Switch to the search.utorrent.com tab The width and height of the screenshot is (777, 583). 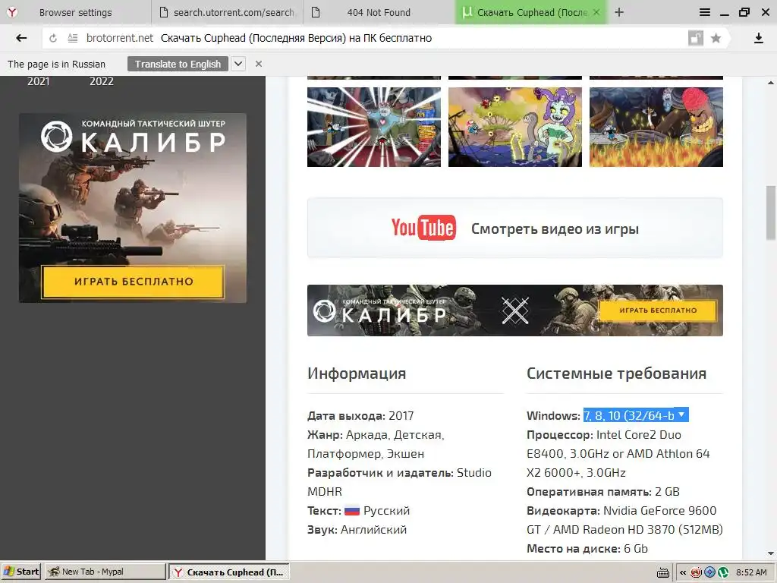(x=227, y=12)
